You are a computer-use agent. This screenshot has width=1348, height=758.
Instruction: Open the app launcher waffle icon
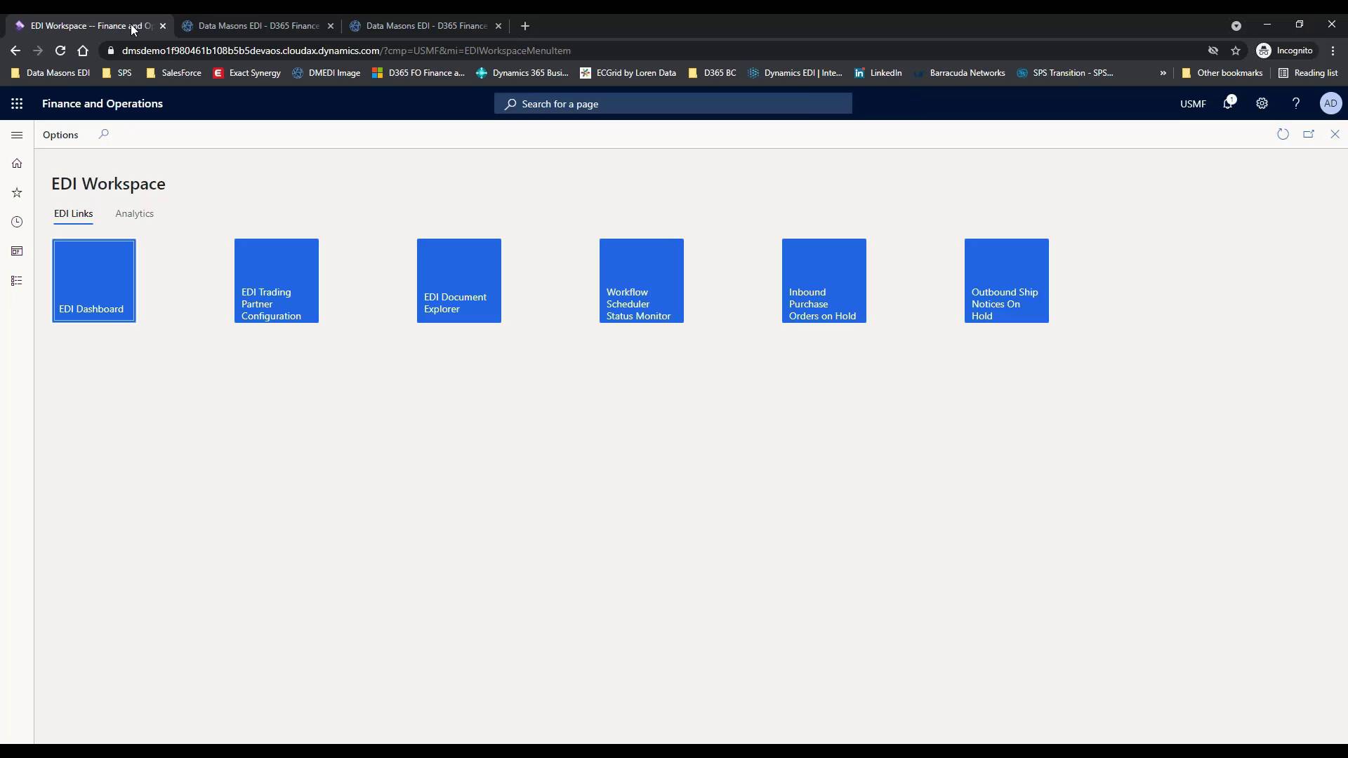[17, 104]
